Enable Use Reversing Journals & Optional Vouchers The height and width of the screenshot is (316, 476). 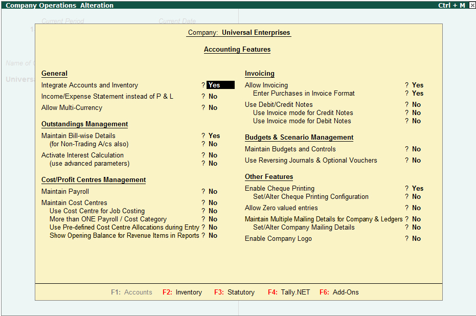point(416,160)
